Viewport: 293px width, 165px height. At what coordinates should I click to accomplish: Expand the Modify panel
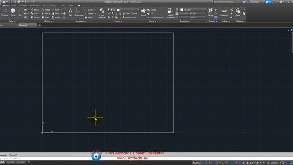tap(48, 21)
